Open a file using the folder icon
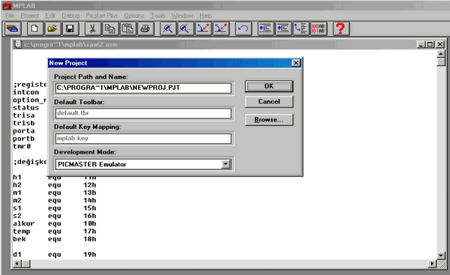Image resolution: width=450 pixels, height=275 pixels. tap(52, 28)
